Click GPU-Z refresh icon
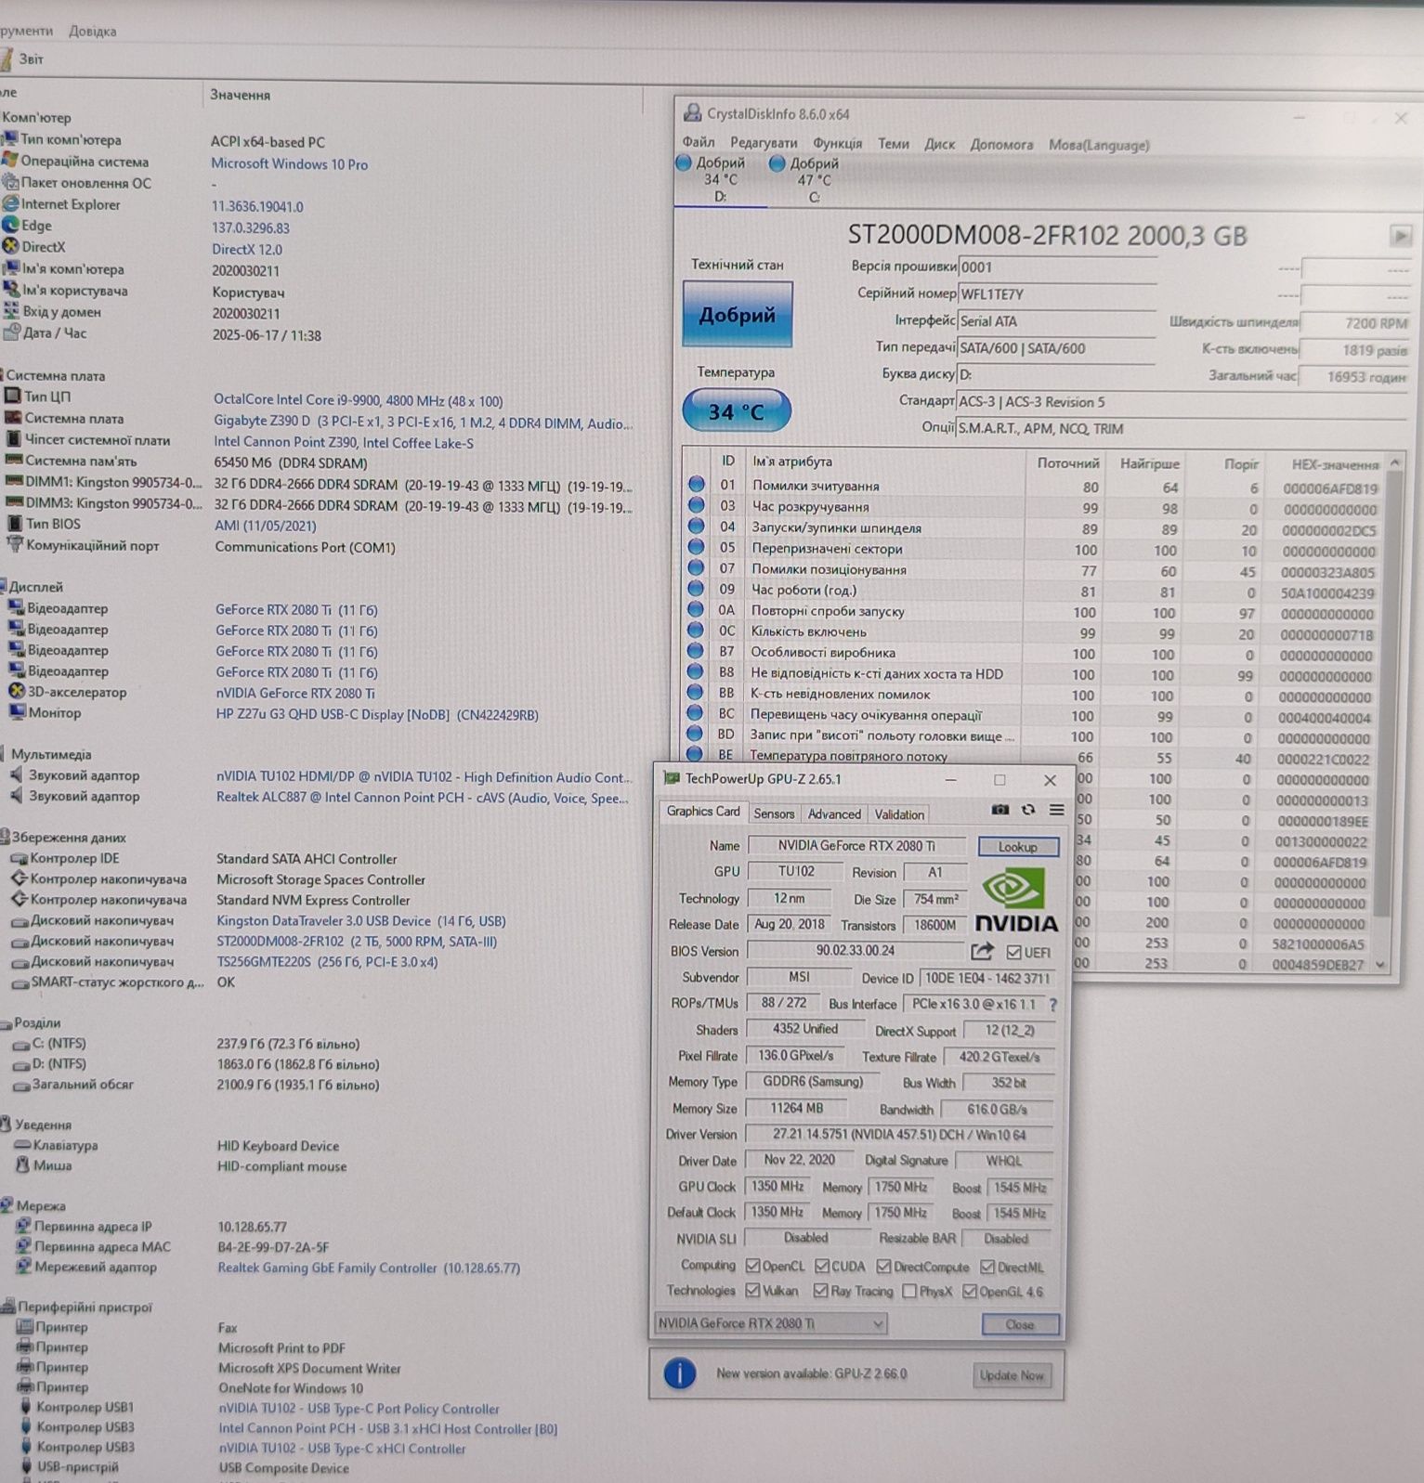 (x=1028, y=810)
